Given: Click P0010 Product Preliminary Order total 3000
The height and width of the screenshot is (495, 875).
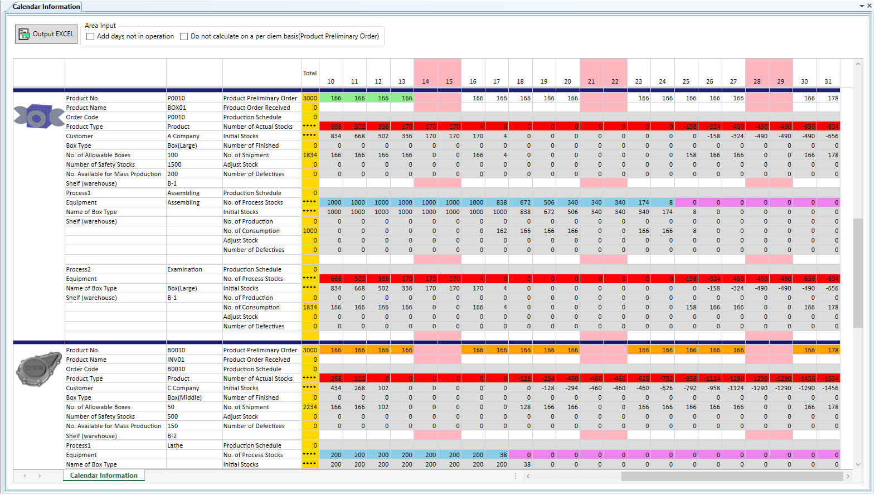Looking at the screenshot, I should (310, 98).
